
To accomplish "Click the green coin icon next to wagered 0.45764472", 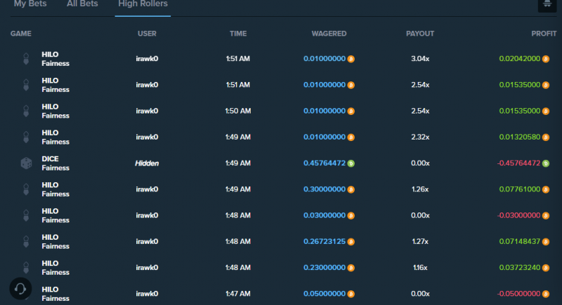I will (x=351, y=163).
